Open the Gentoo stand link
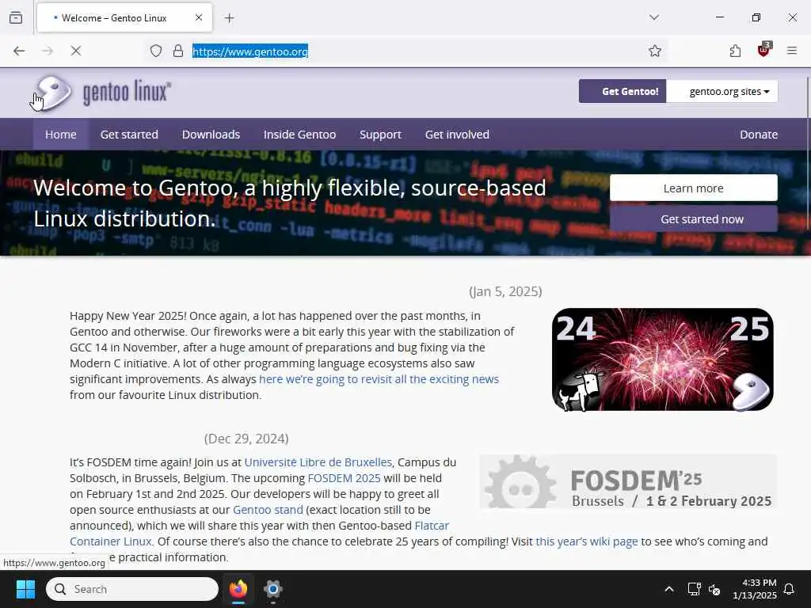The image size is (811, 608). pyautogui.click(x=268, y=510)
